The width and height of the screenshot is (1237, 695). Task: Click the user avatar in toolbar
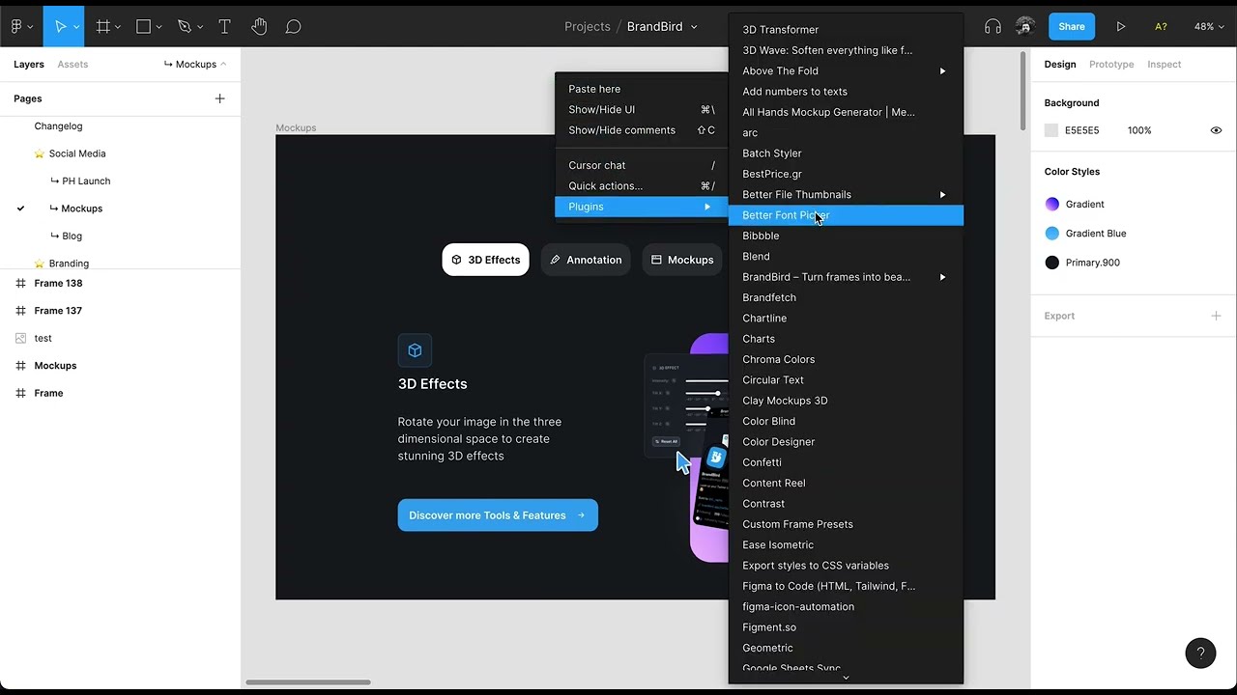(1026, 27)
